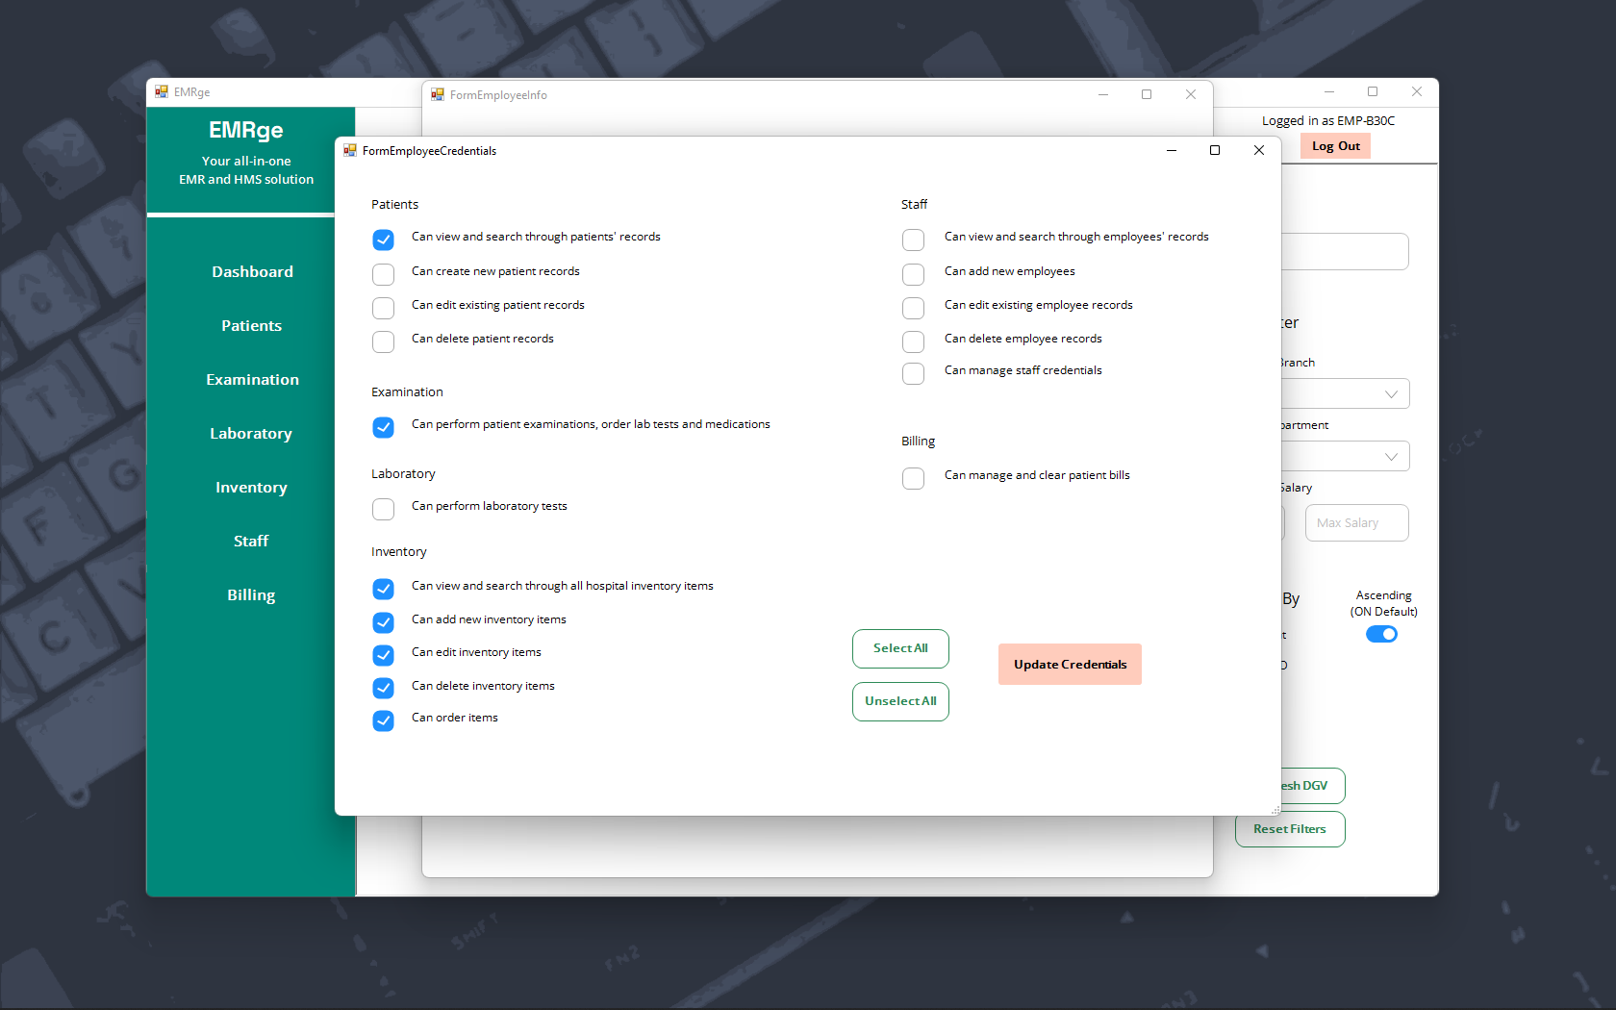Click the Log Out button
This screenshot has width=1616, height=1010.
click(x=1334, y=145)
